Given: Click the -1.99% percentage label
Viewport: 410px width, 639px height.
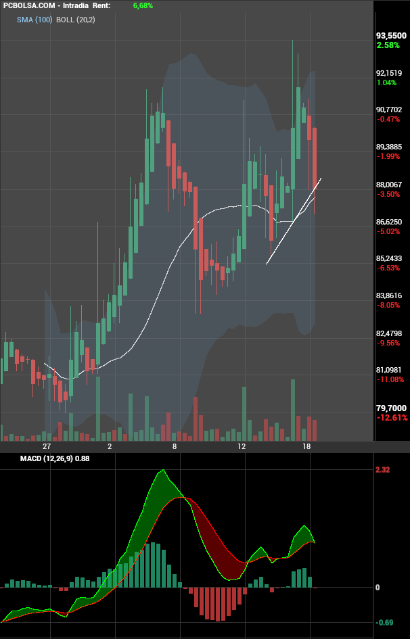Looking at the screenshot, I should point(388,156).
